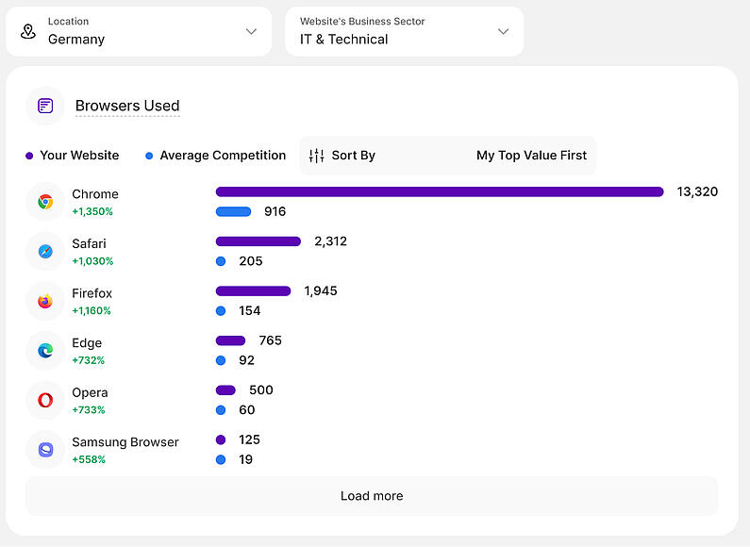Click Firefox's +1,160% change value

pyautogui.click(x=92, y=311)
